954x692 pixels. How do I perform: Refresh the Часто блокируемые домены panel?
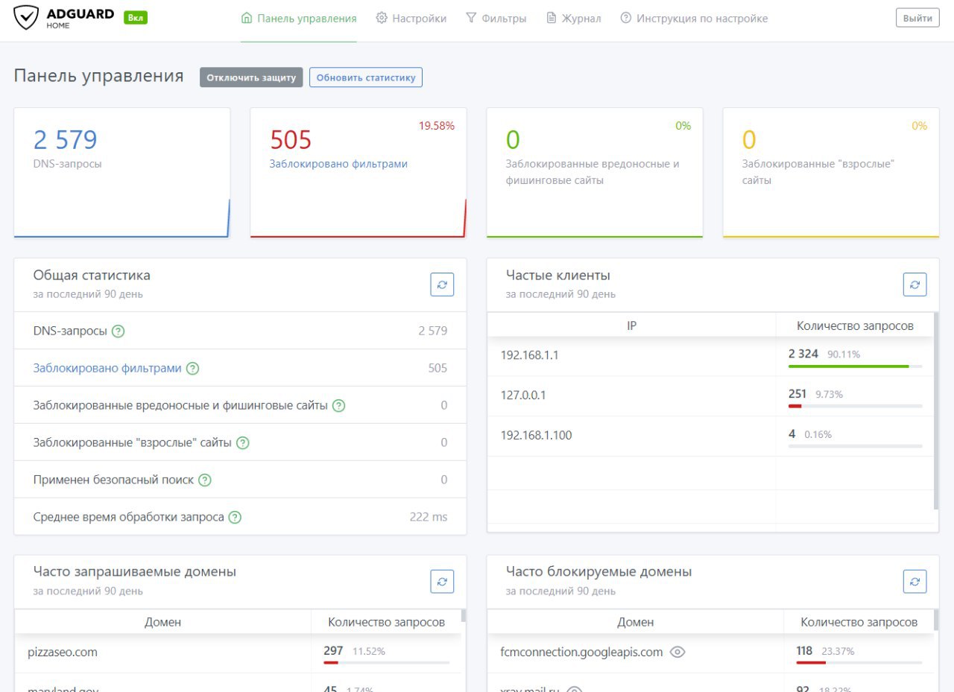point(915,582)
